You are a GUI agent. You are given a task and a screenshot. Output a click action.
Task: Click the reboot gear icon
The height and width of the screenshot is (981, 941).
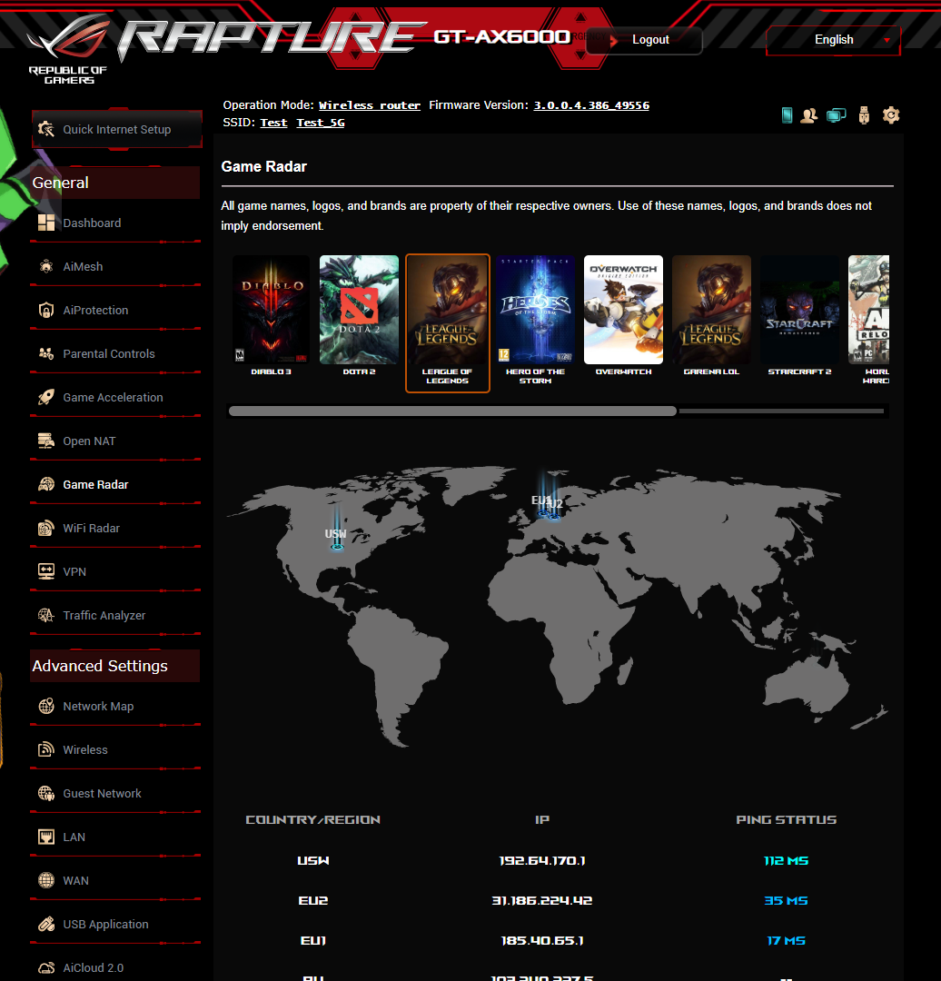coord(891,115)
